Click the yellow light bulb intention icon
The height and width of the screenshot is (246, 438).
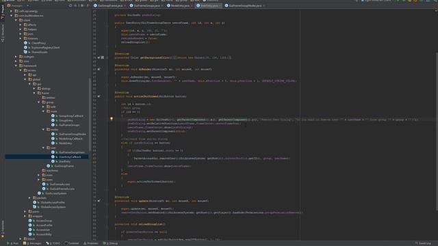tap(112, 119)
